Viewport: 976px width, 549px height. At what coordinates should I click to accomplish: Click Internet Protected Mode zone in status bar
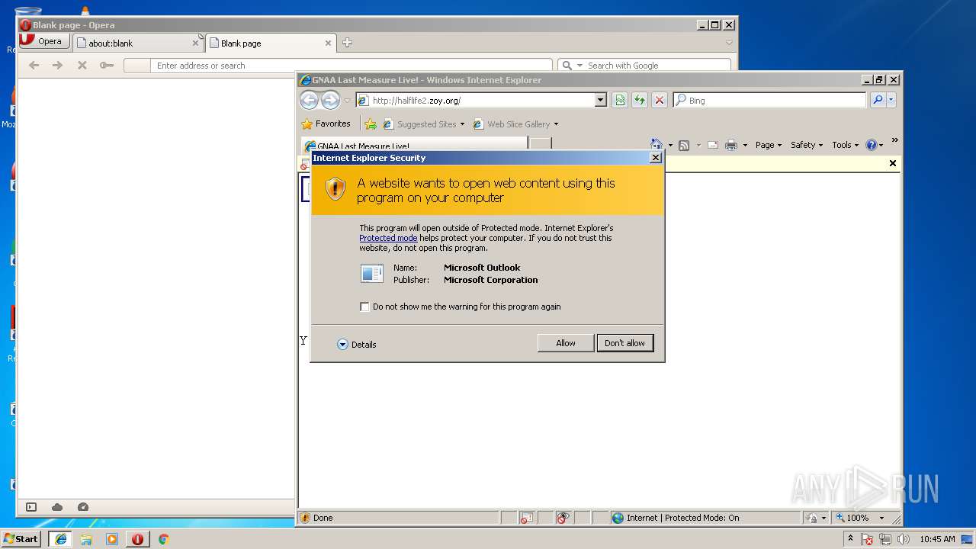tap(676, 518)
